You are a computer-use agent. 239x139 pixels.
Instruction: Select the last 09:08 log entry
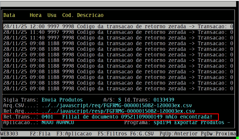click(118, 89)
